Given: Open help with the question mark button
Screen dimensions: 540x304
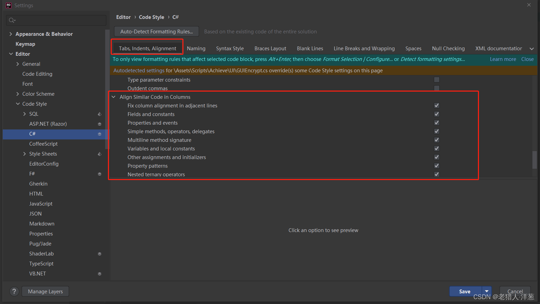Looking at the screenshot, I should coord(14,292).
